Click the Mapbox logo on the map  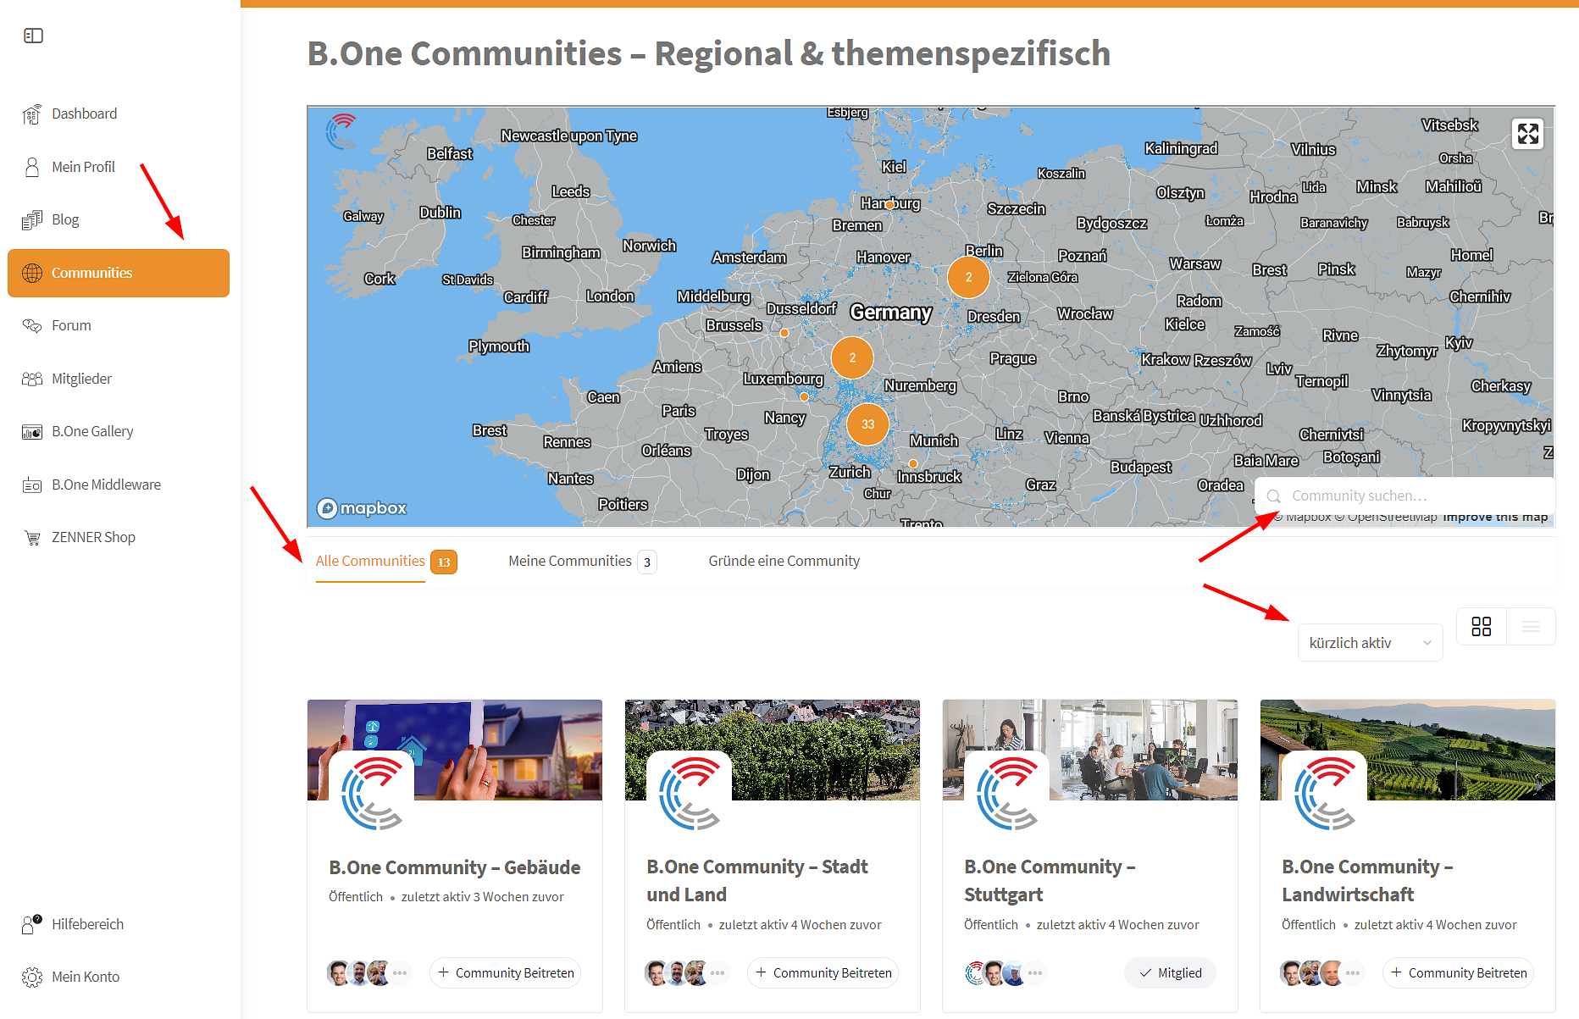coord(362,508)
